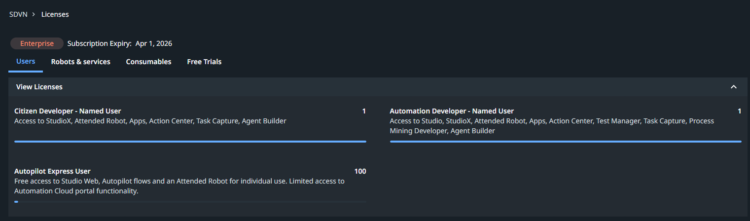Click the Licenses breadcrumb item
Image resolution: width=750 pixels, height=221 pixels.
coord(55,14)
